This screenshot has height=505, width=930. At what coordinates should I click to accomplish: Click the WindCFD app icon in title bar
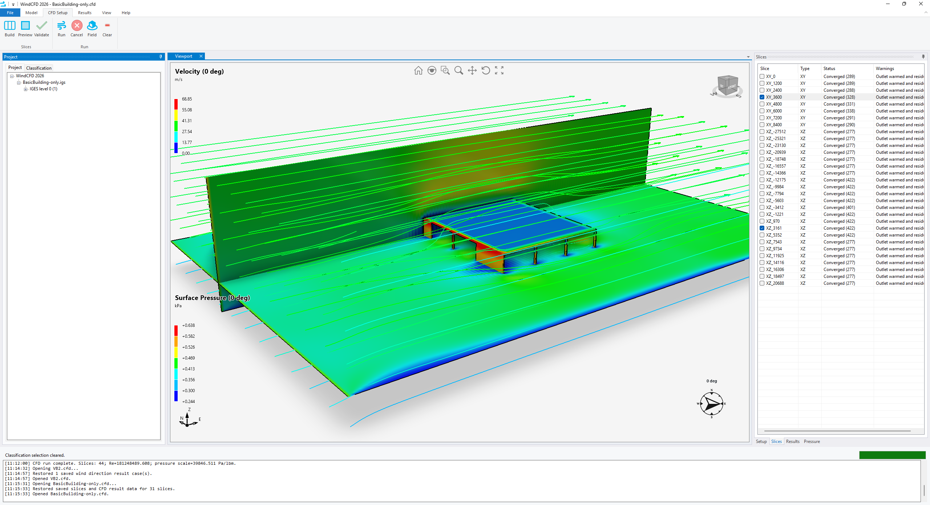[x=3, y=4]
